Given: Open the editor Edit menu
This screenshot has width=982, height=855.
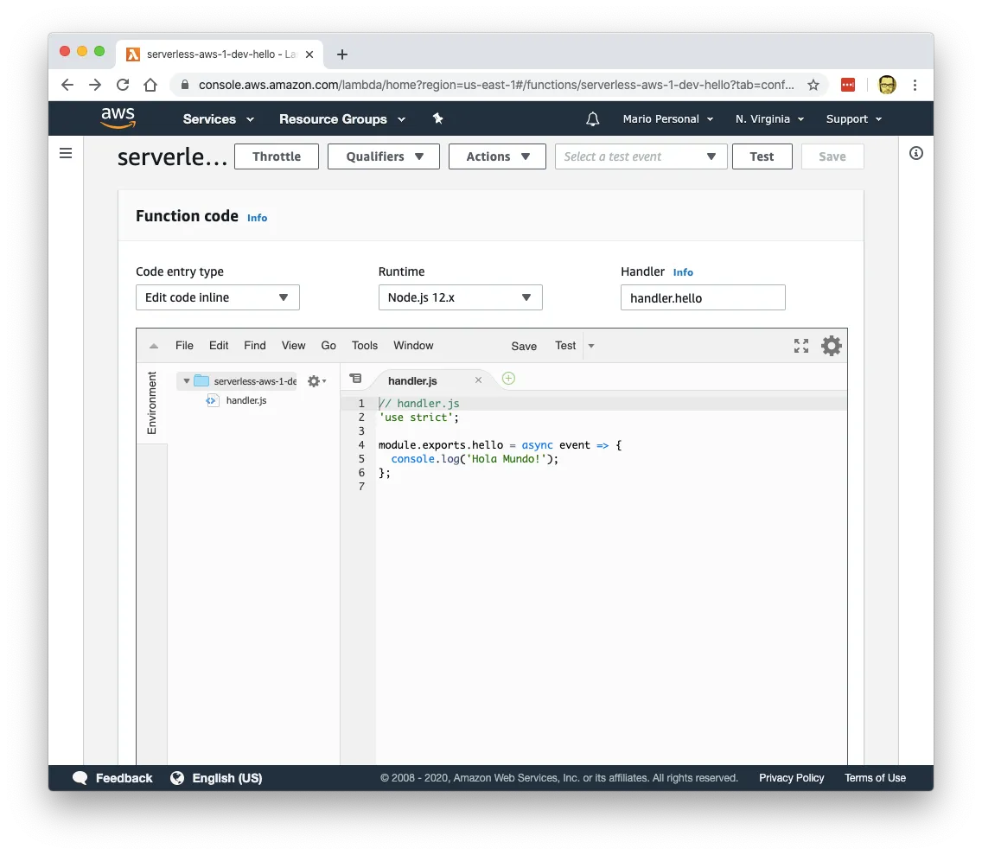Looking at the screenshot, I should [219, 346].
